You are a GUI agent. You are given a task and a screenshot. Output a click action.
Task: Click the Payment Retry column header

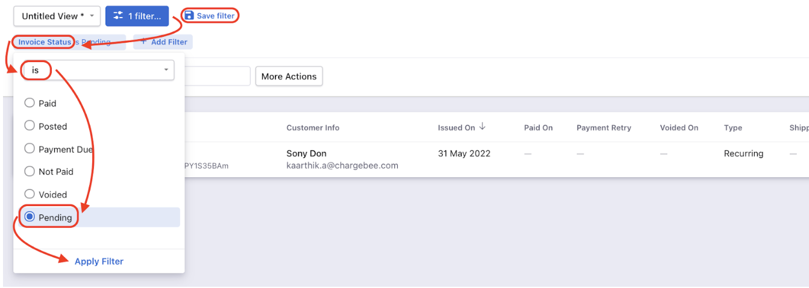pos(604,128)
